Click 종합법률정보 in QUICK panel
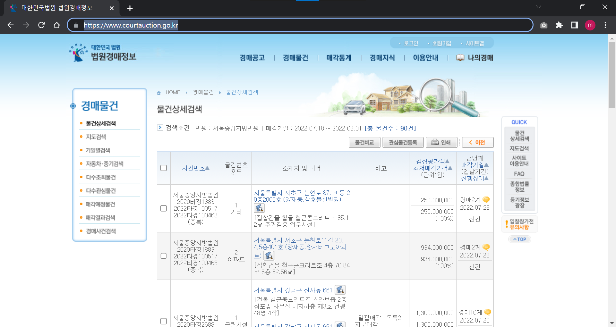The image size is (616, 327). tap(519, 187)
